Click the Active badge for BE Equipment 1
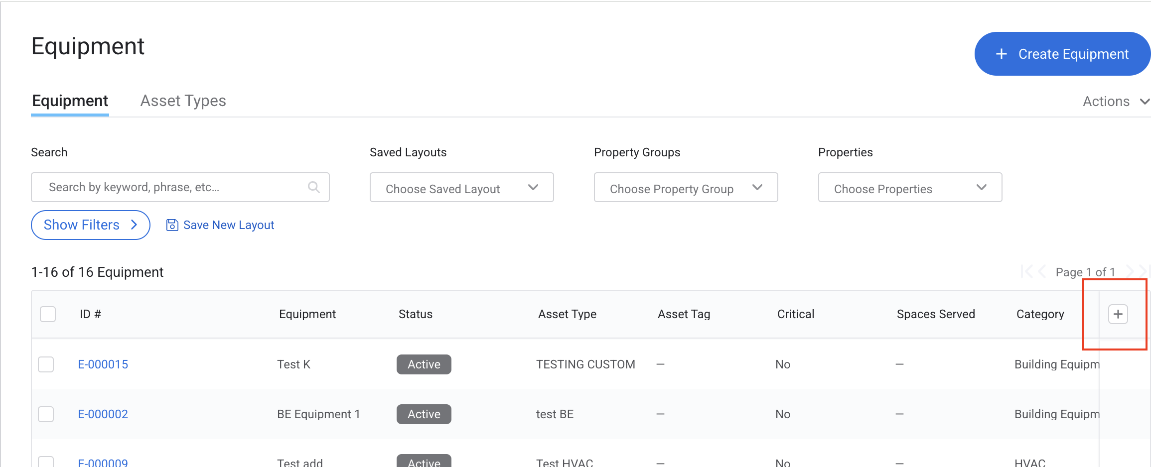 pos(424,414)
